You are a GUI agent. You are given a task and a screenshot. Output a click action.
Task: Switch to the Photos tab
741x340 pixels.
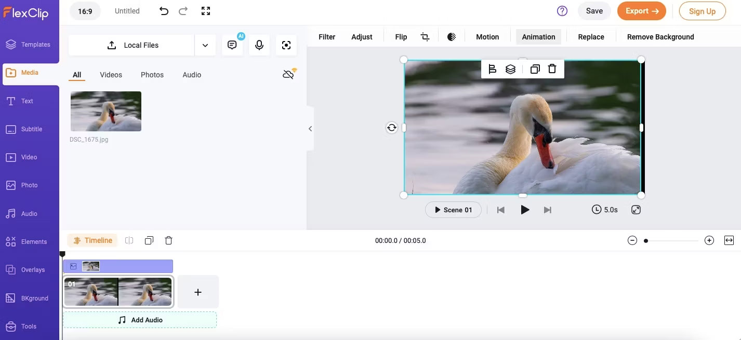pos(152,75)
